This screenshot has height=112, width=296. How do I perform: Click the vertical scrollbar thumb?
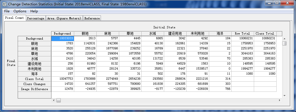pyautogui.click(x=284, y=43)
